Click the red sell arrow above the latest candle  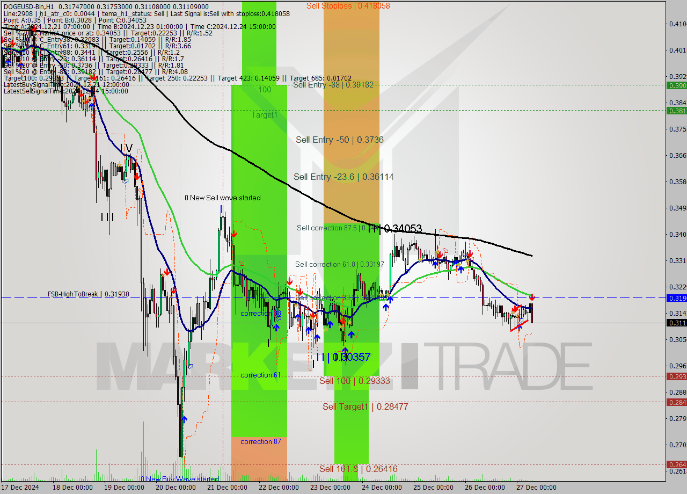532,297
